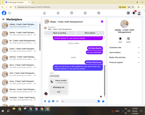This screenshot has height=115, width=145.
Task: Mute the conversation with bell icon
Action: tap(120, 39)
